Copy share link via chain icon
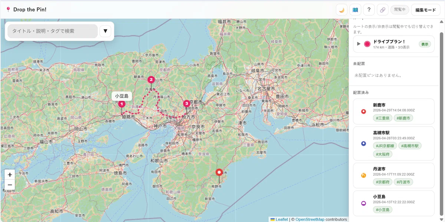The width and height of the screenshot is (445, 222). 383,10
